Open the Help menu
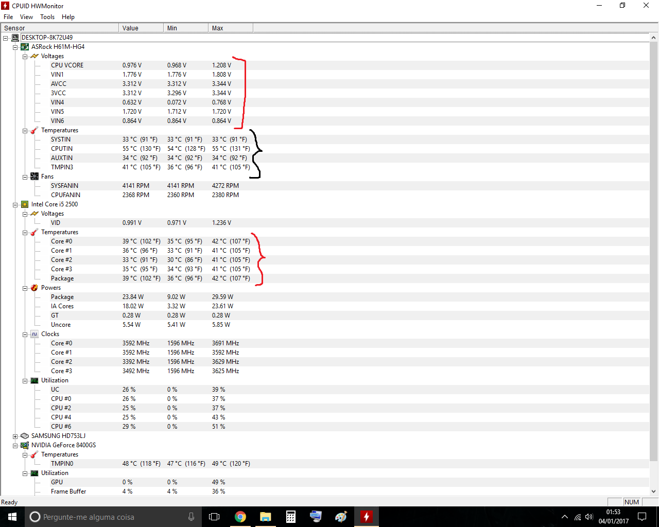Image resolution: width=659 pixels, height=527 pixels. pos(68,17)
